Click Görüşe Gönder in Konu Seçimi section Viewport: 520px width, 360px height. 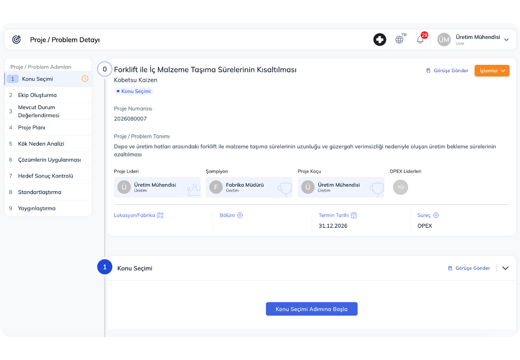[469, 268]
